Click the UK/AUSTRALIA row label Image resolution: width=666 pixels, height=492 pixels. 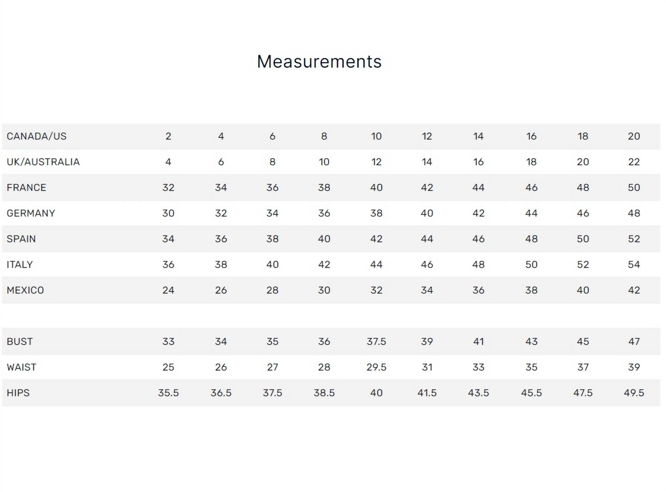(43, 162)
